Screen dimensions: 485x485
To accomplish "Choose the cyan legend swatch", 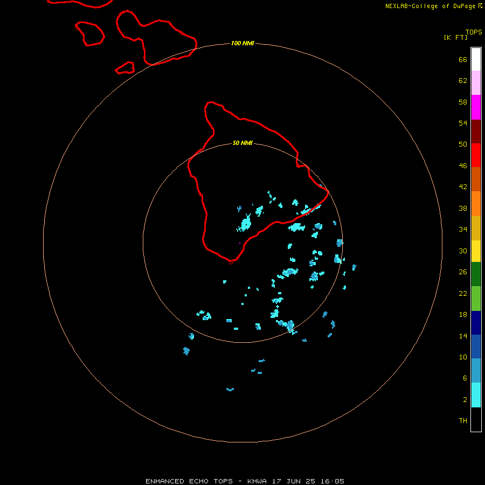I will pyautogui.click(x=476, y=395).
